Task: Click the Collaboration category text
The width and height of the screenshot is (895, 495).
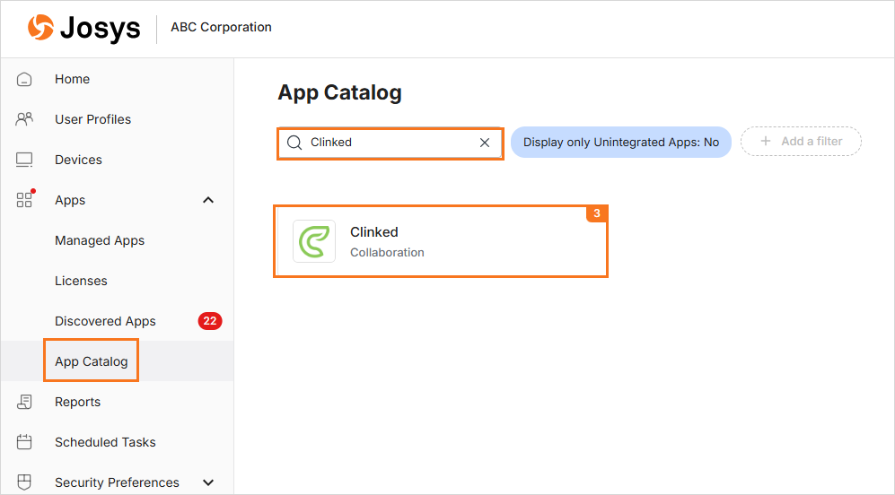Action: coord(387,253)
